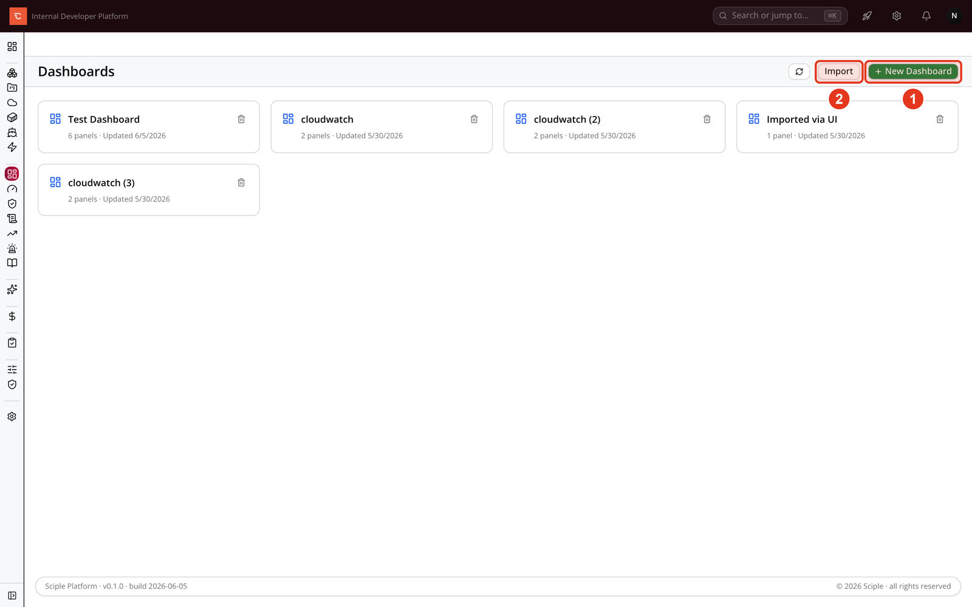The height and width of the screenshot is (607, 972).
Task: Open the stacked boxes icon in sidebar
Action: pos(12,73)
